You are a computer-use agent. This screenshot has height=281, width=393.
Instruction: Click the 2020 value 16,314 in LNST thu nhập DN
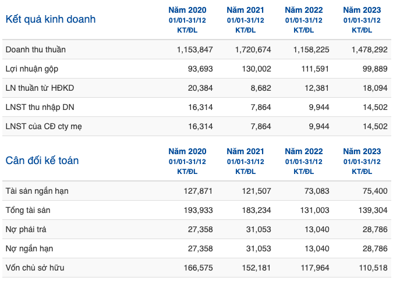click(x=200, y=107)
